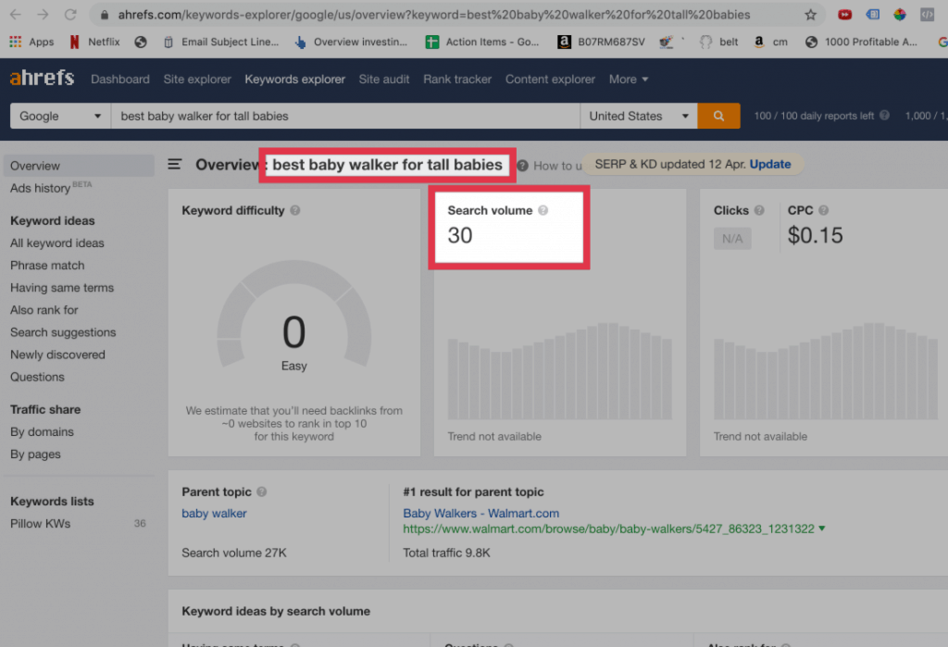Screen dimensions: 948x647
Task: Click the address bar URL
Action: (433, 15)
